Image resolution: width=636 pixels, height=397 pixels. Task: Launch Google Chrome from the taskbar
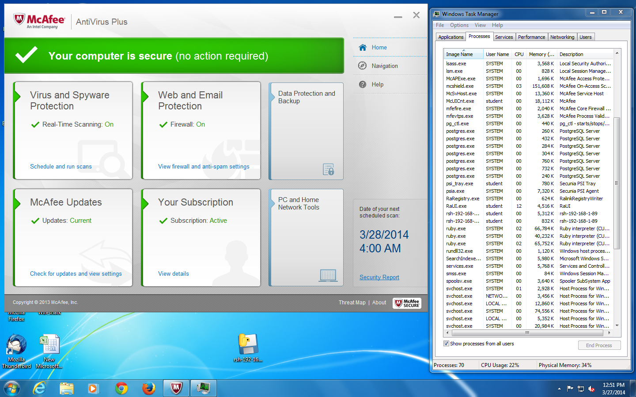point(121,388)
